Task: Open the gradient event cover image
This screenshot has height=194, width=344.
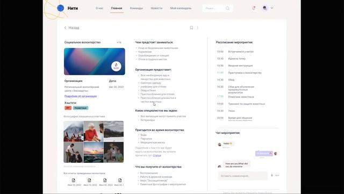Action: 95,61
